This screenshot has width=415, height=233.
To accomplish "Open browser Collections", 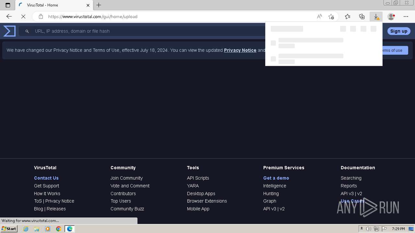I will click(362, 17).
